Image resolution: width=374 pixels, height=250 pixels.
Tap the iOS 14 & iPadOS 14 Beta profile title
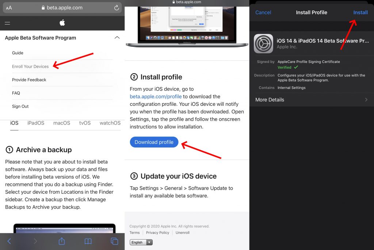(x=323, y=41)
